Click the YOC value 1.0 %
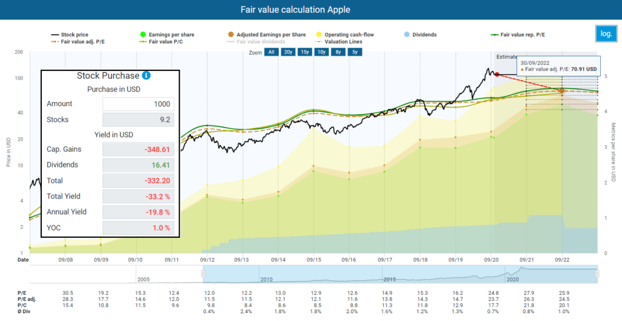This screenshot has height=321, width=622. tap(138, 228)
